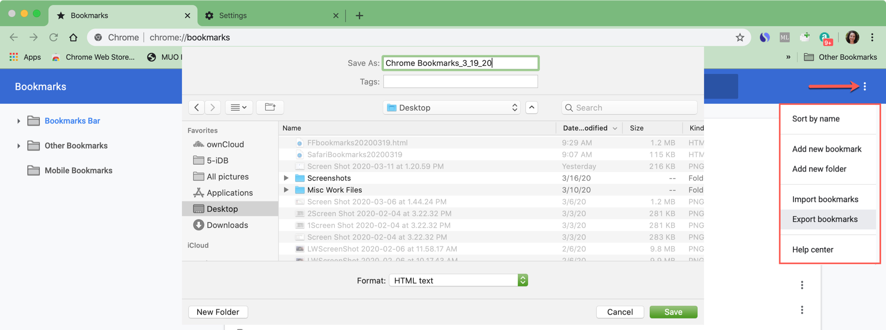Image resolution: width=886 pixels, height=330 pixels.
Task: Change the file list view mode
Action: 239,108
